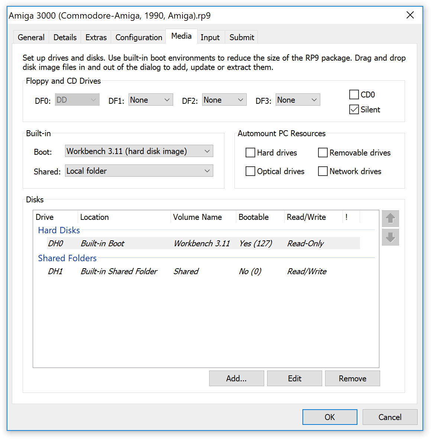The width and height of the screenshot is (431, 439).
Task: Open the DF3 drive dropdown
Action: pos(298,100)
